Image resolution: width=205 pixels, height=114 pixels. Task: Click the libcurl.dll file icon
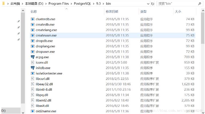tap(33, 79)
